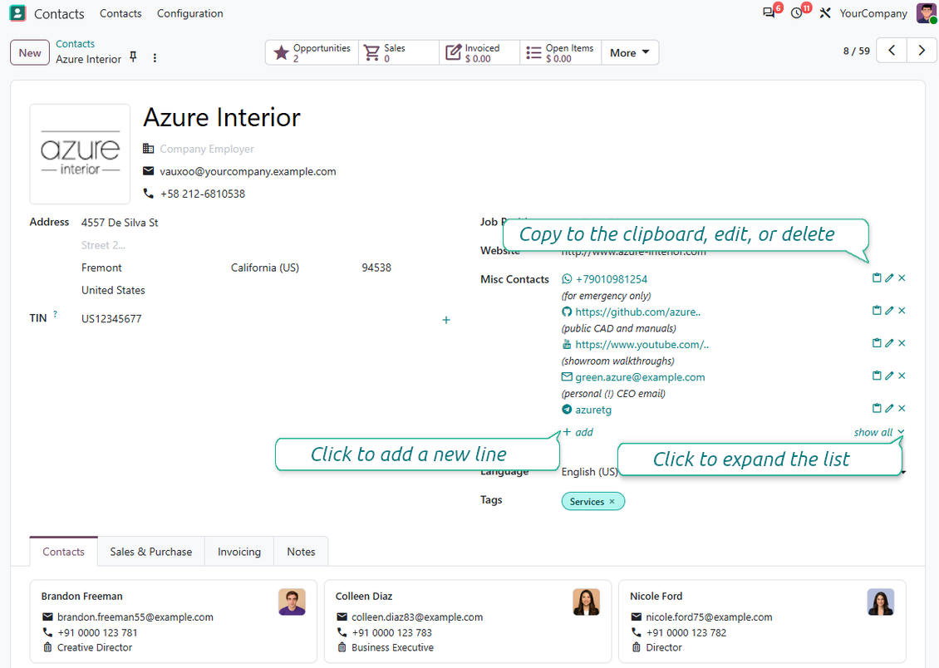This screenshot has height=668, width=939.
Task: Copy the YouTube link to clipboard
Action: click(x=877, y=343)
